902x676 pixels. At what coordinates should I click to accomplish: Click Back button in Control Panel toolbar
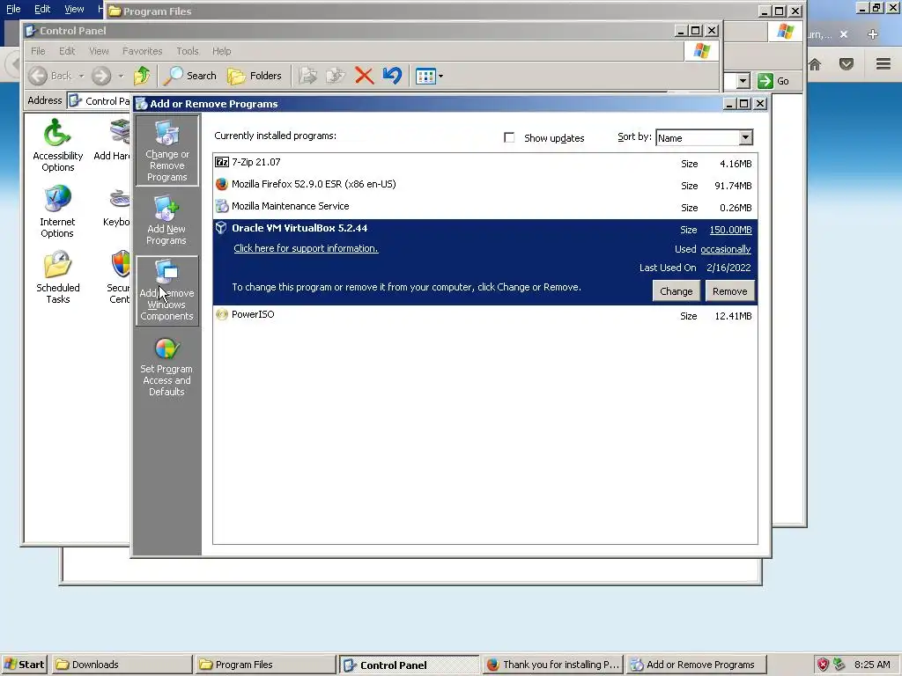(x=50, y=76)
